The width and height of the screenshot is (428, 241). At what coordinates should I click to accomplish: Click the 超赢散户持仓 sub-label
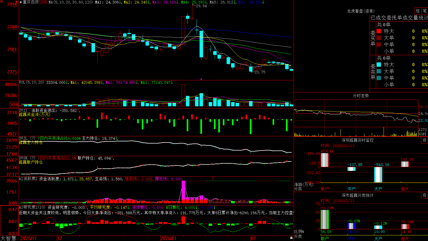click(31, 162)
